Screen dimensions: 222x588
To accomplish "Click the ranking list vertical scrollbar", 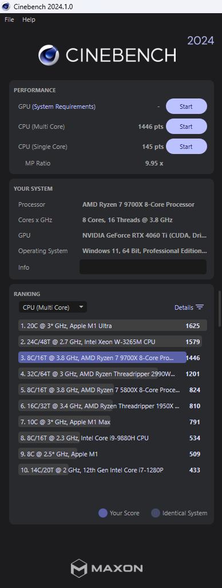I will (x=220, y=309).
